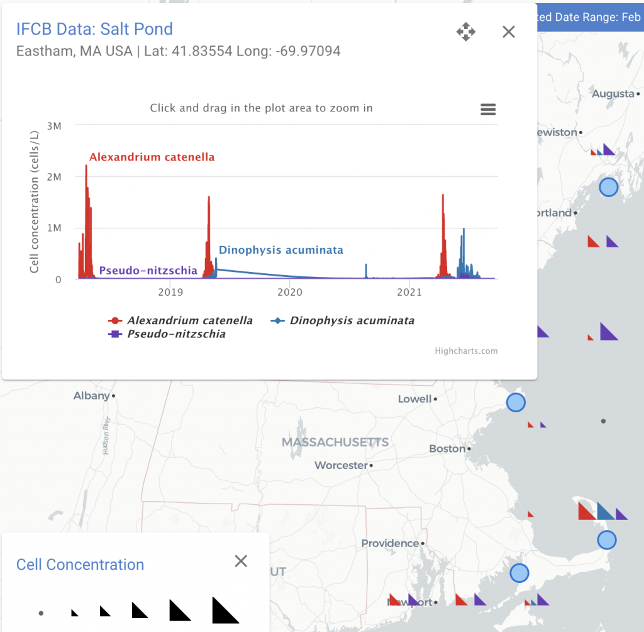The height and width of the screenshot is (632, 644).
Task: Click the blue circle marker near Buzzards Bay
Action: tap(519, 573)
